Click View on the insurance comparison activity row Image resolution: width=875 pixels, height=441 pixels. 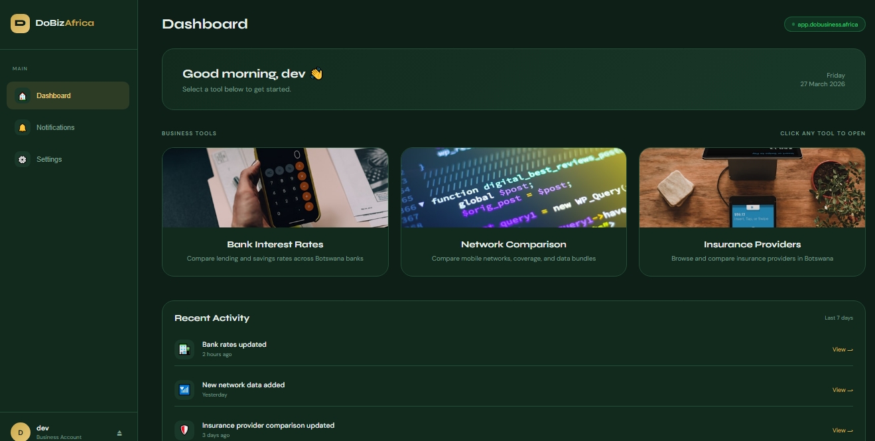point(842,430)
